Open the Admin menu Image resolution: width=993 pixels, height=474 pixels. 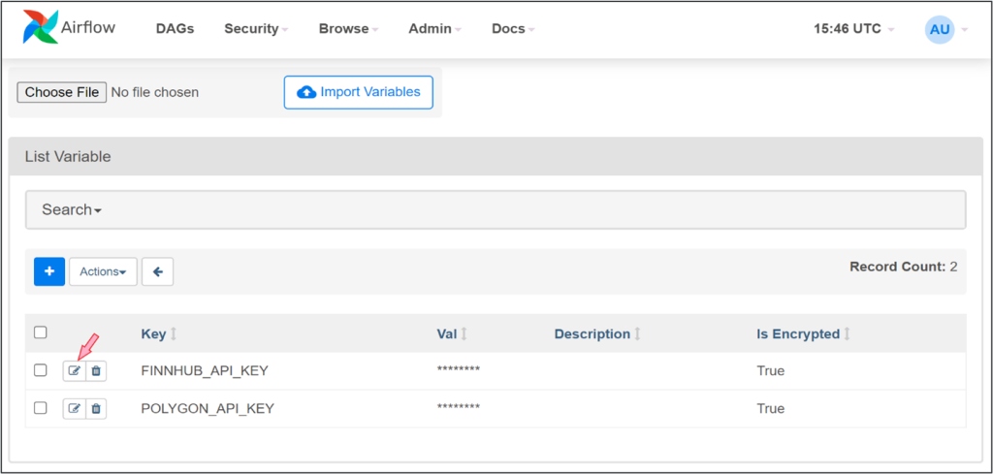[x=433, y=29]
